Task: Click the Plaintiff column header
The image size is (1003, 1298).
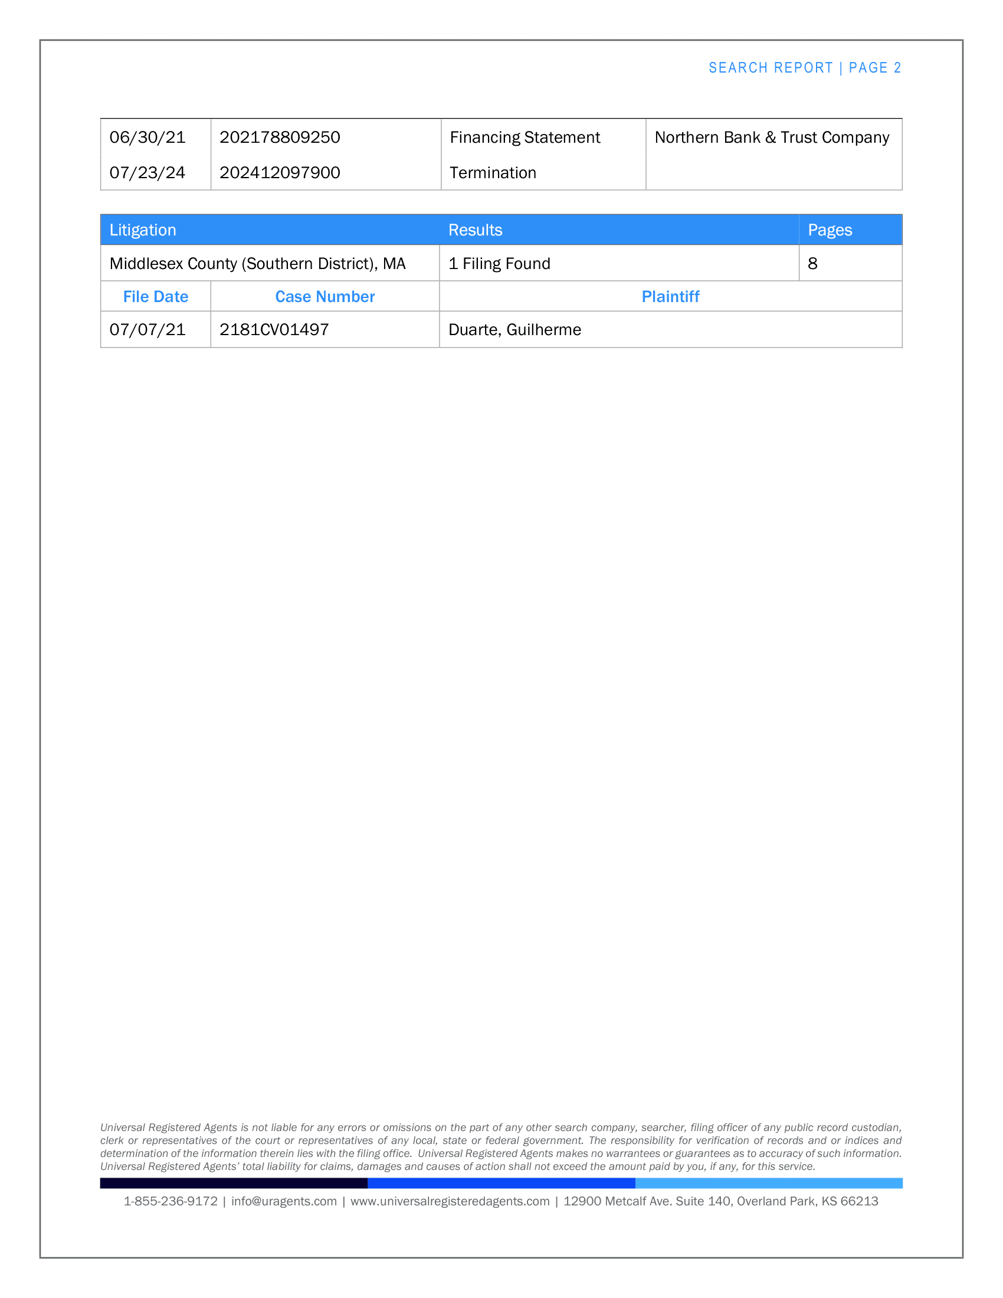Action: (x=671, y=297)
